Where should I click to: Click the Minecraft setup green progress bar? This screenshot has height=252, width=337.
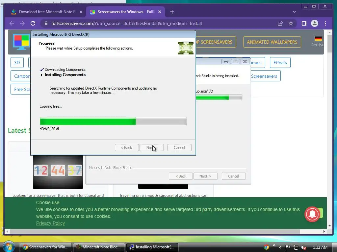[x=219, y=97]
